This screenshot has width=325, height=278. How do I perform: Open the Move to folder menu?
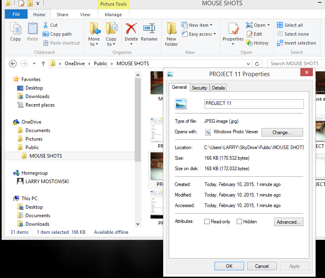[x=94, y=34]
